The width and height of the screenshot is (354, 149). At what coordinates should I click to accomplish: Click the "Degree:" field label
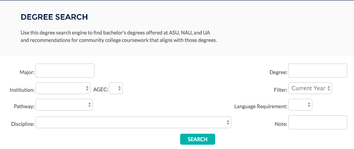(x=278, y=73)
